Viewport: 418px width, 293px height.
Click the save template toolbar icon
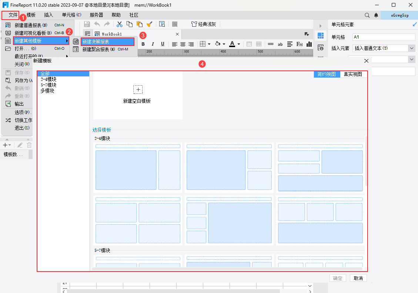tap(87, 24)
